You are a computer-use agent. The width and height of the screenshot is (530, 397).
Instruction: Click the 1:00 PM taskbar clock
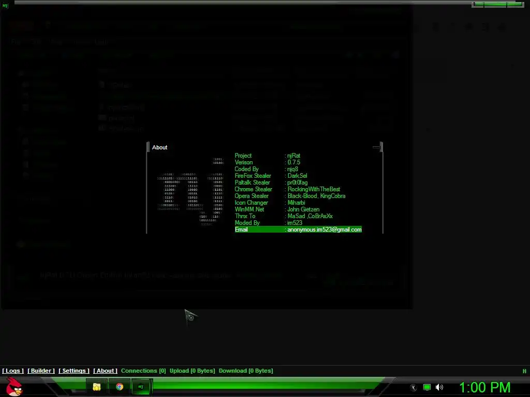pyautogui.click(x=484, y=387)
